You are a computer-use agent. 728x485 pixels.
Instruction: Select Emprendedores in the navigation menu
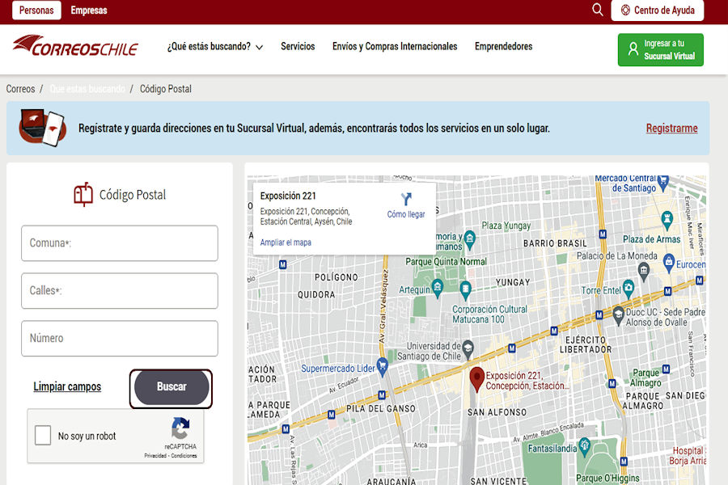[x=503, y=47]
